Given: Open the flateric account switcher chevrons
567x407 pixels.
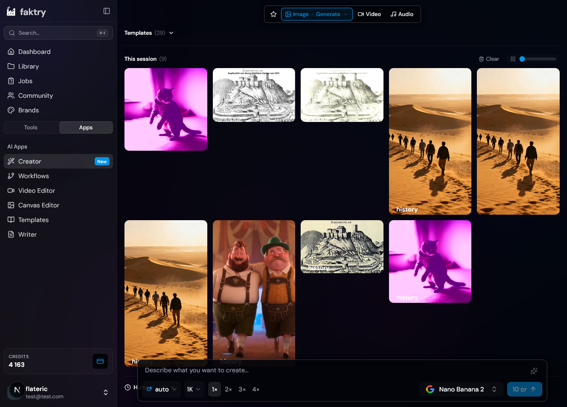Looking at the screenshot, I should pyautogui.click(x=106, y=392).
